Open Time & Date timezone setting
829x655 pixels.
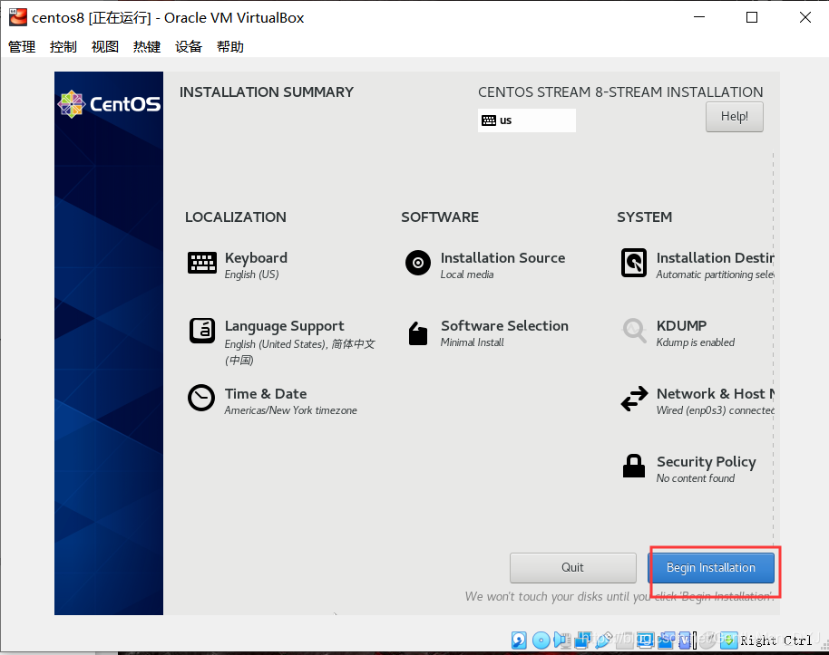(272, 401)
